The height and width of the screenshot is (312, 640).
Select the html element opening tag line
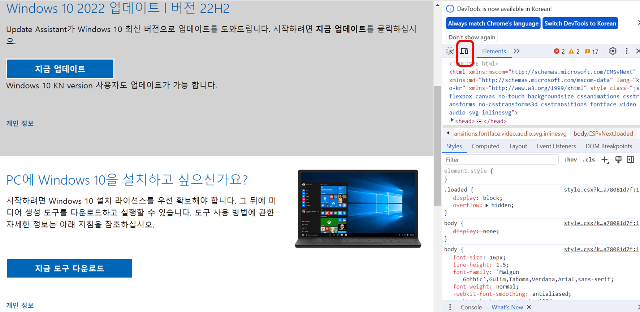pyautogui.click(x=544, y=92)
